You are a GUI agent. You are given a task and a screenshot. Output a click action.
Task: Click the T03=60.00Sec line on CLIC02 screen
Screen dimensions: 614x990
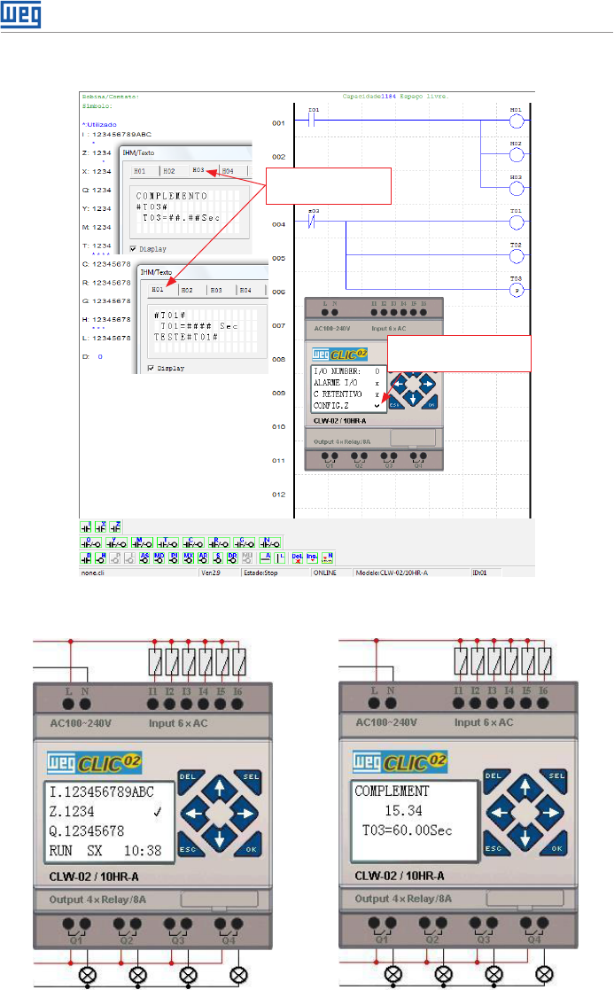coord(407,830)
